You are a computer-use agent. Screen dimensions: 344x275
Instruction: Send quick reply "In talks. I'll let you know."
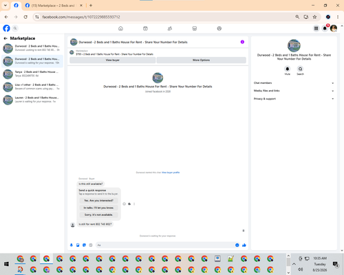[98, 208]
